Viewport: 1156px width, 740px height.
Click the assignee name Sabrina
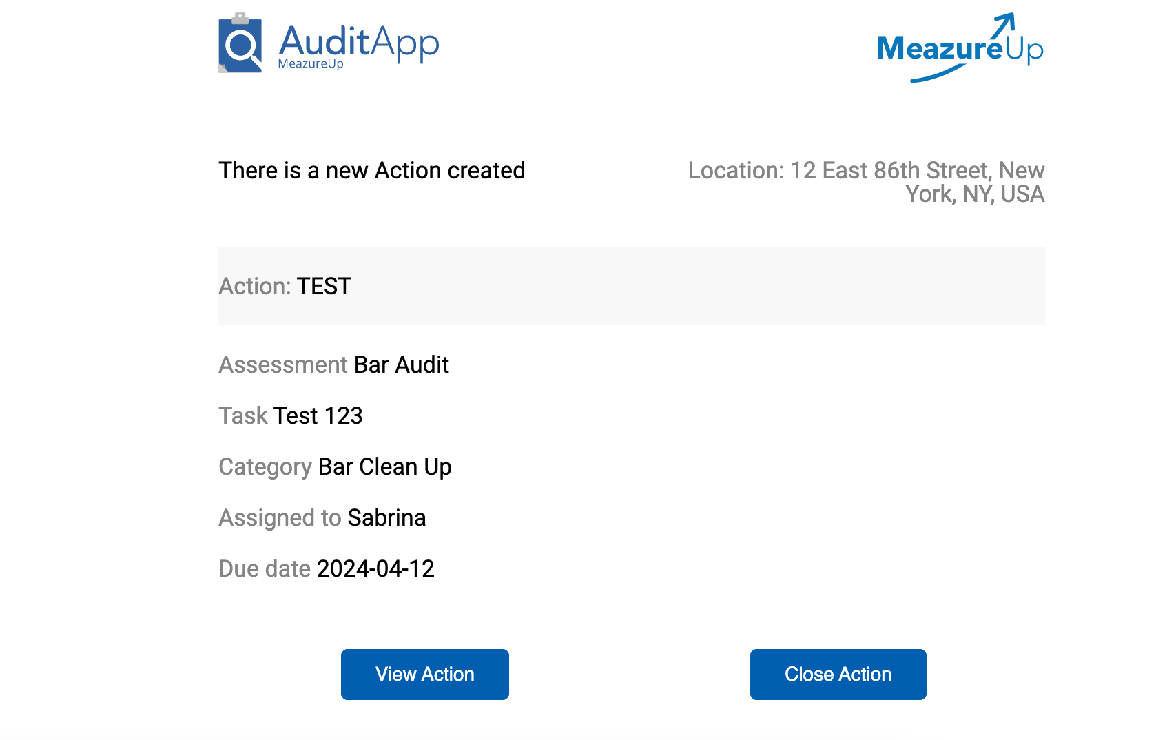387,517
